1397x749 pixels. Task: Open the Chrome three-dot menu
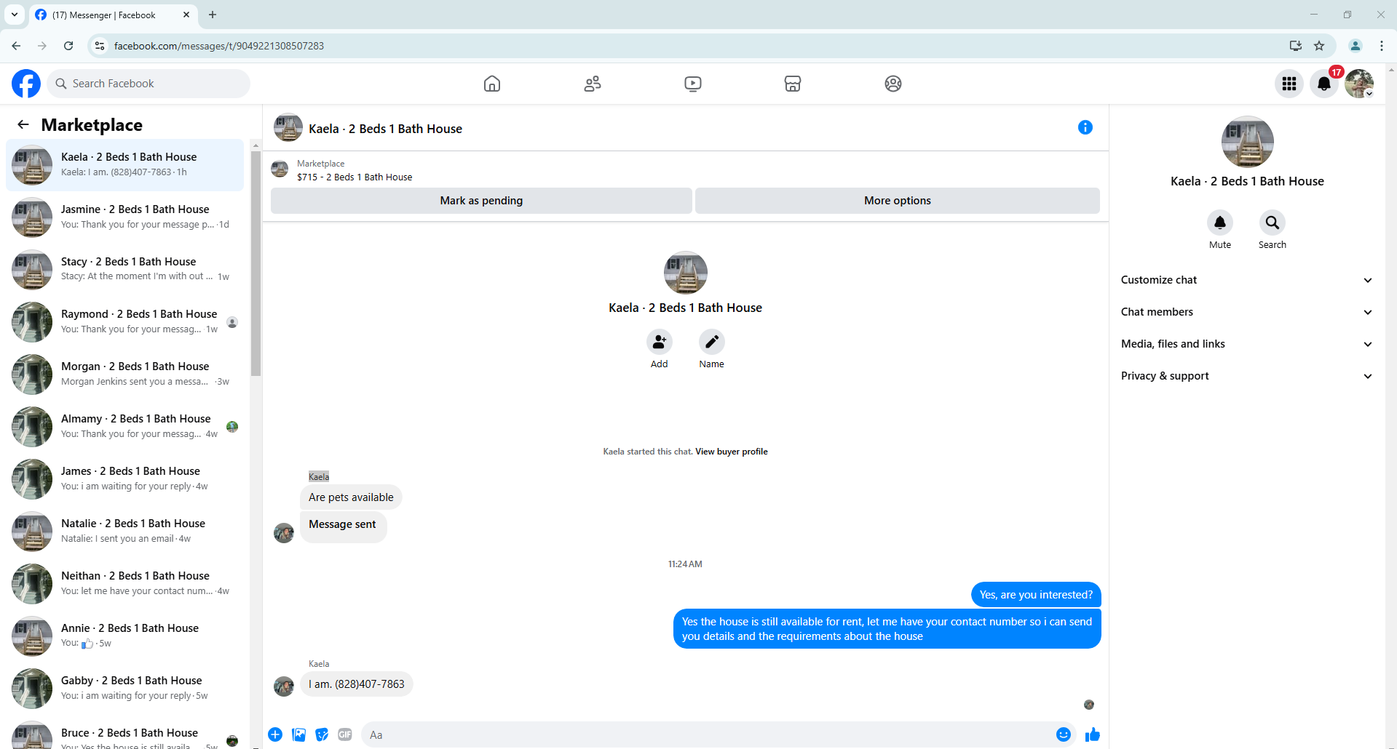click(x=1382, y=46)
